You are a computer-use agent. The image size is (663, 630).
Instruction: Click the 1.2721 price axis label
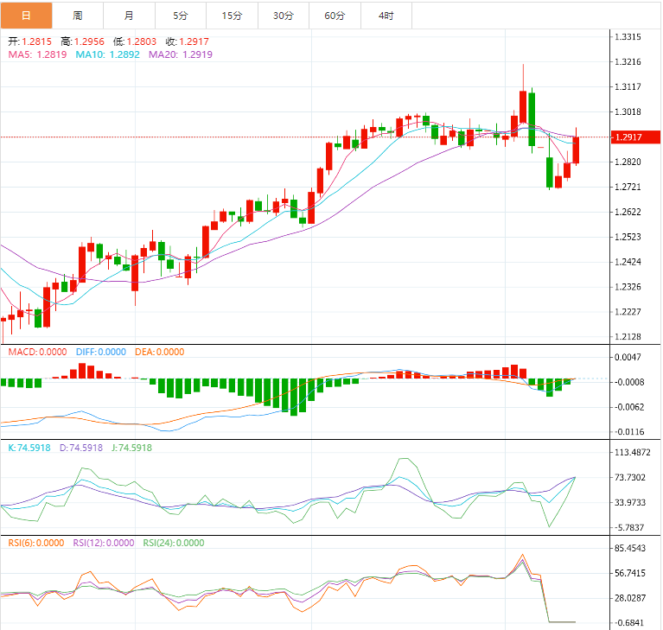tap(628, 187)
